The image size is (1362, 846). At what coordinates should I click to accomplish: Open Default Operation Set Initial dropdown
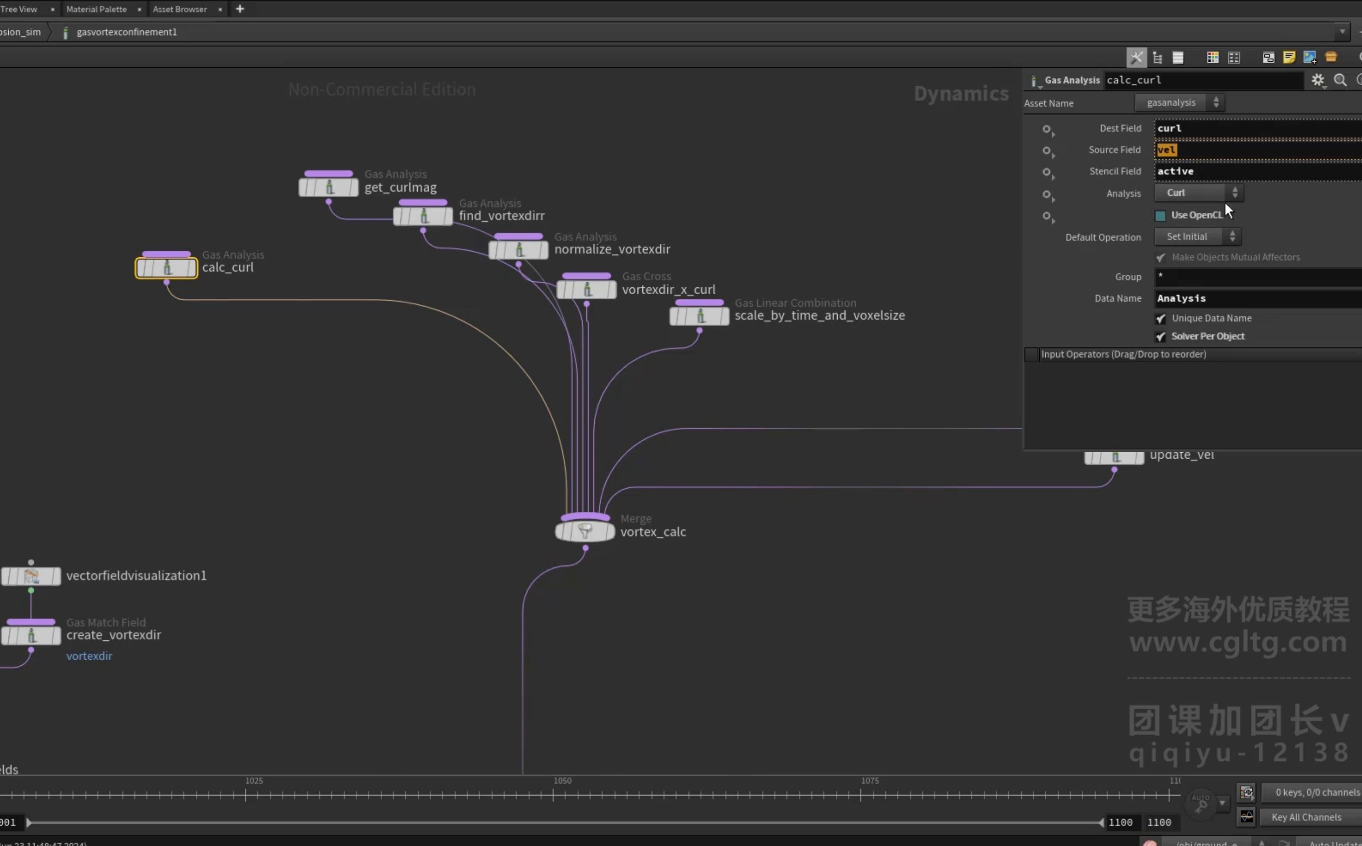1198,236
